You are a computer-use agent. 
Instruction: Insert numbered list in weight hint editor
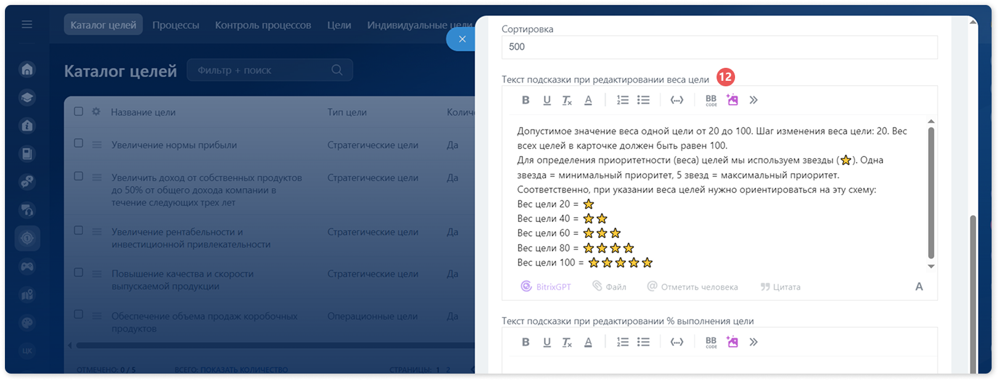coord(623,100)
